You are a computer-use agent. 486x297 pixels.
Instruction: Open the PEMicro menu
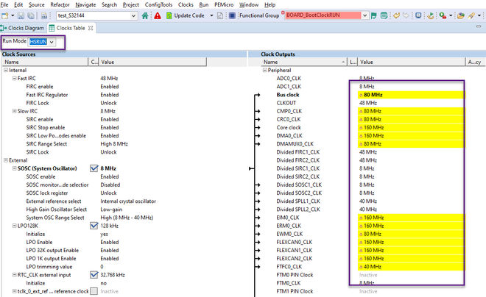pyautogui.click(x=224, y=4)
